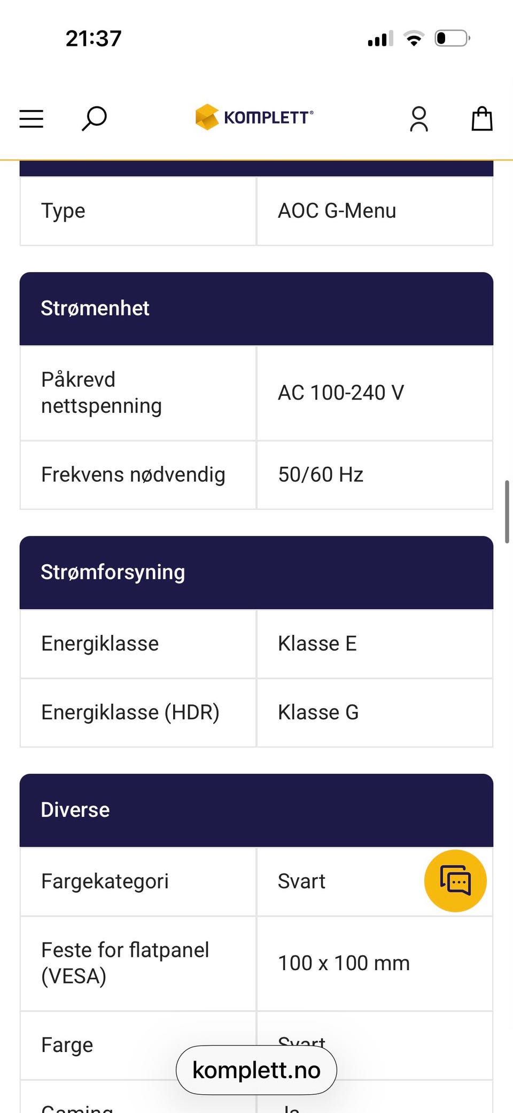Screen dimensions: 513x1113
Task: Open the hamburger menu
Action: tap(31, 118)
